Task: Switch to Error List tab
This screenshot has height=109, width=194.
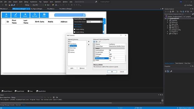Action: coord(18,105)
